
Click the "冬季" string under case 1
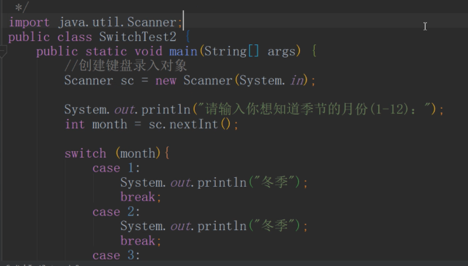[278, 183]
